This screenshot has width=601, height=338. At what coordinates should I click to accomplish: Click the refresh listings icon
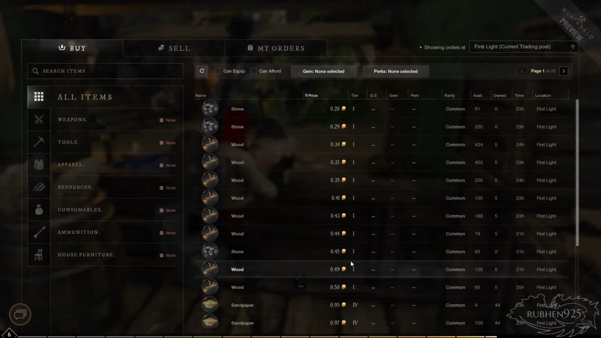point(202,71)
